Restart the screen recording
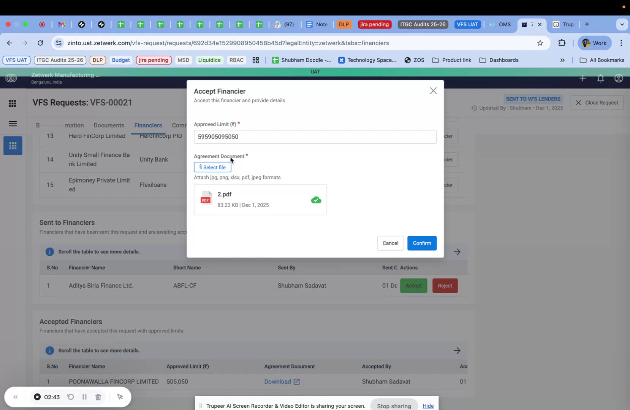The width and height of the screenshot is (630, 410). point(71,397)
